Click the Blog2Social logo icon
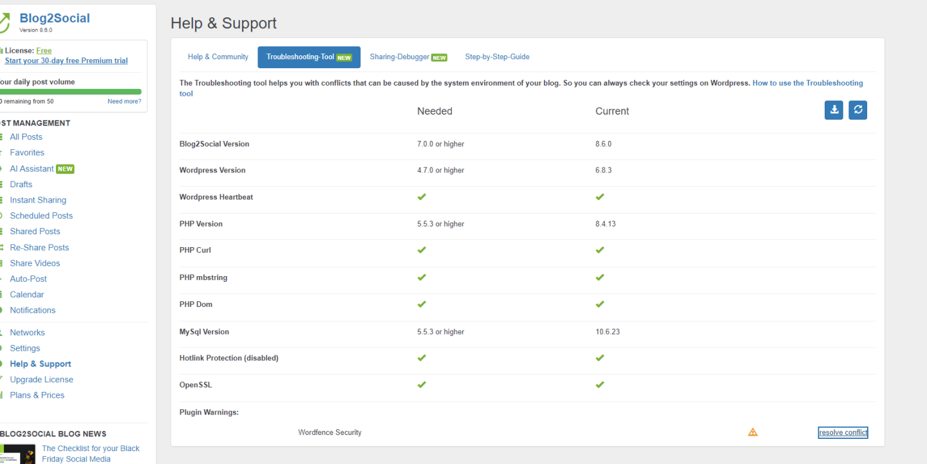The image size is (927, 464). (5, 22)
